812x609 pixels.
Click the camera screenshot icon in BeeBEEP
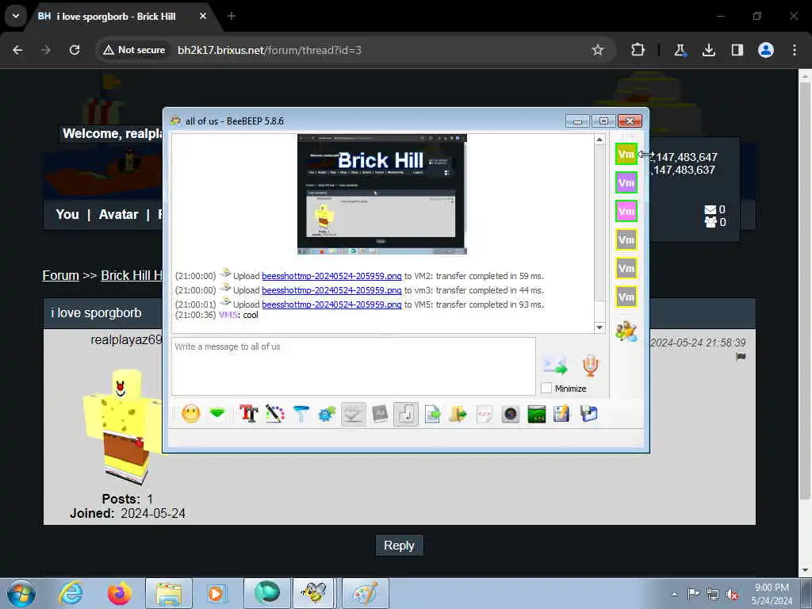coord(510,414)
